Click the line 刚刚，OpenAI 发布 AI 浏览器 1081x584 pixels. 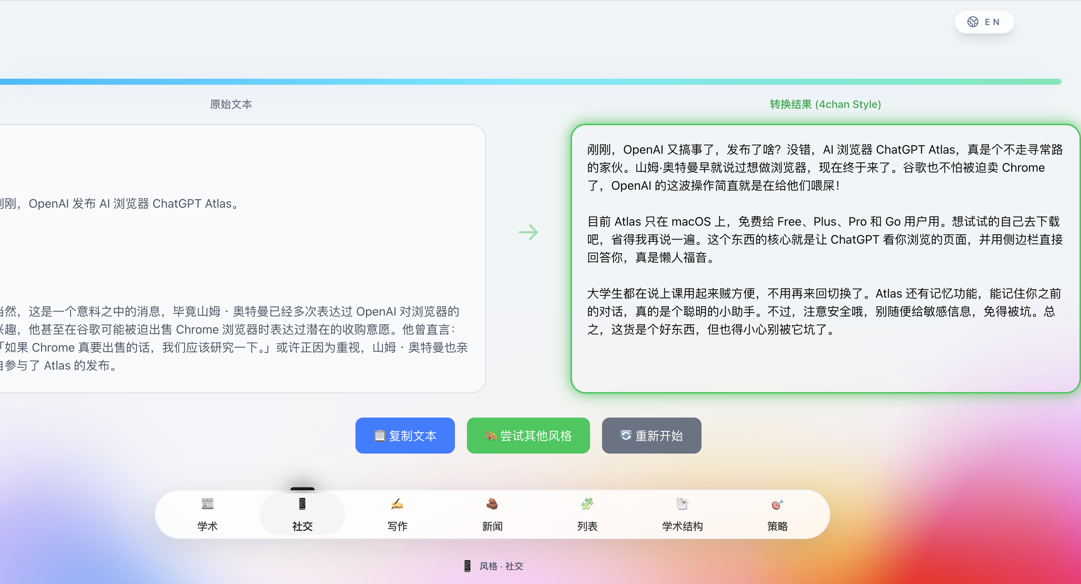119,204
